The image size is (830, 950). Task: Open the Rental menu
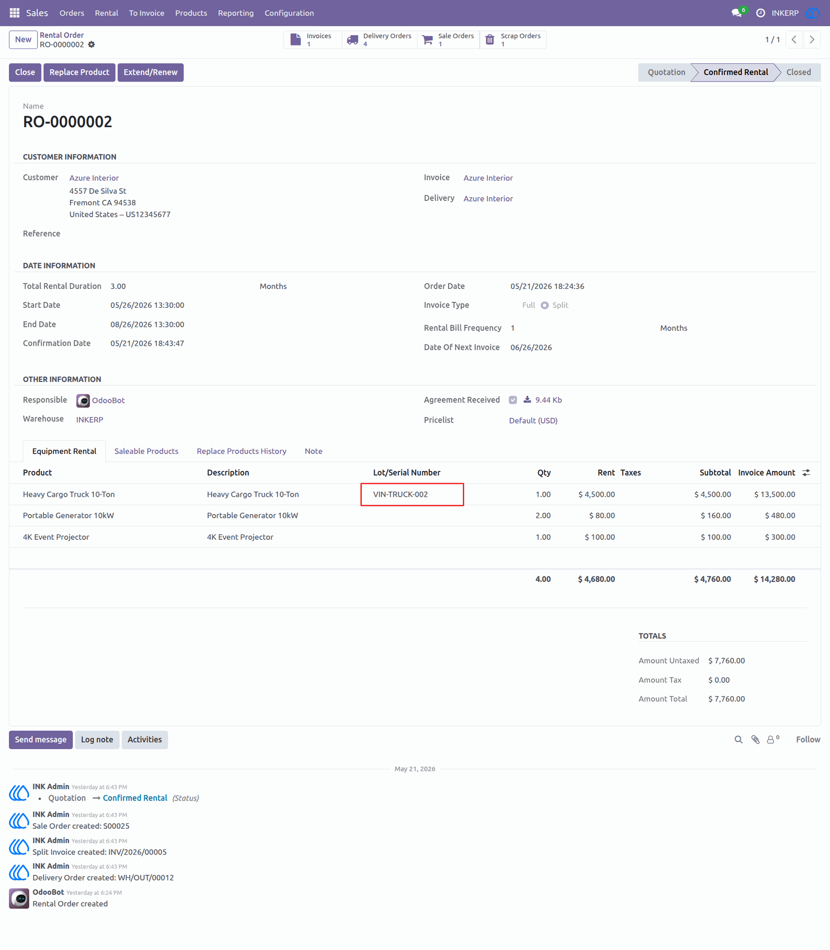pyautogui.click(x=106, y=13)
